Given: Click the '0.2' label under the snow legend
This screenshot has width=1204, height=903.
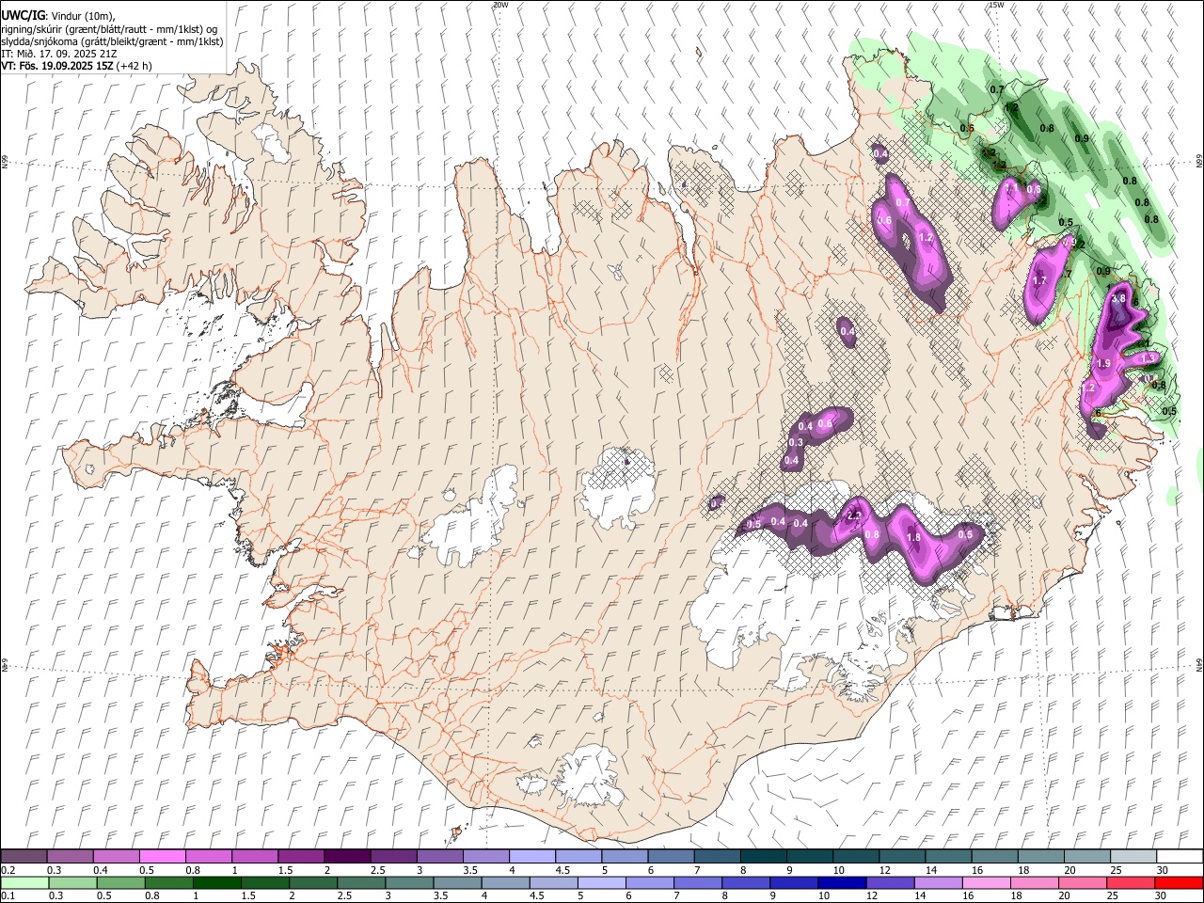Looking at the screenshot, I should coord(8,869).
